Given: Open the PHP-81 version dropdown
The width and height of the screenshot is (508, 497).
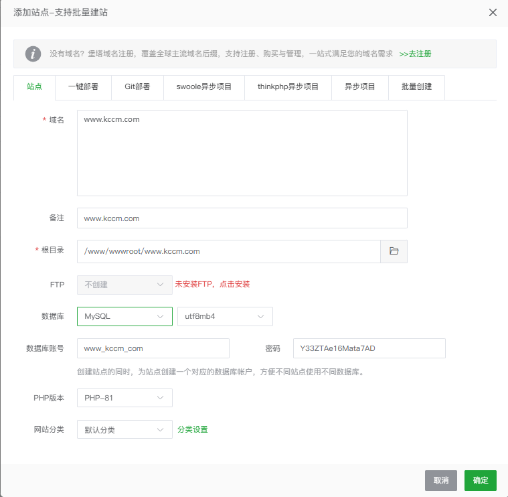Looking at the screenshot, I should tap(124, 398).
